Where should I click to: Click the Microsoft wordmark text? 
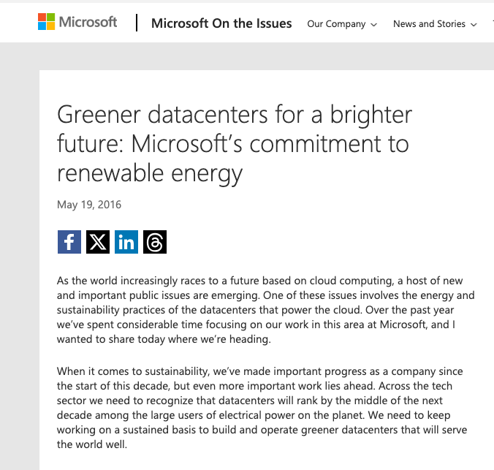pos(88,23)
